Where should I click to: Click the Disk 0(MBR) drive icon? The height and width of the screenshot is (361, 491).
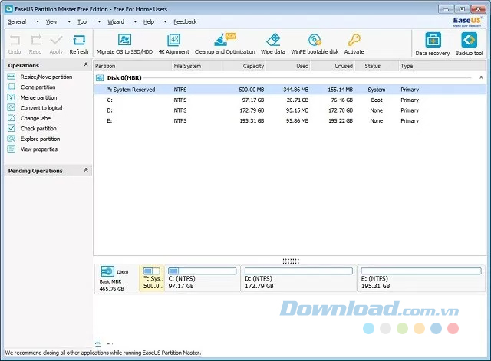click(100, 78)
